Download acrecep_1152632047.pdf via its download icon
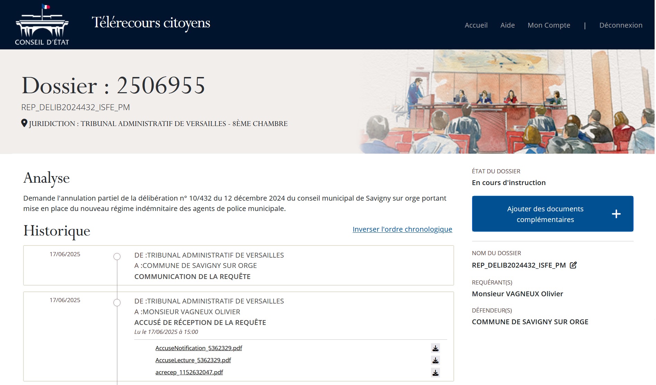 click(x=435, y=373)
